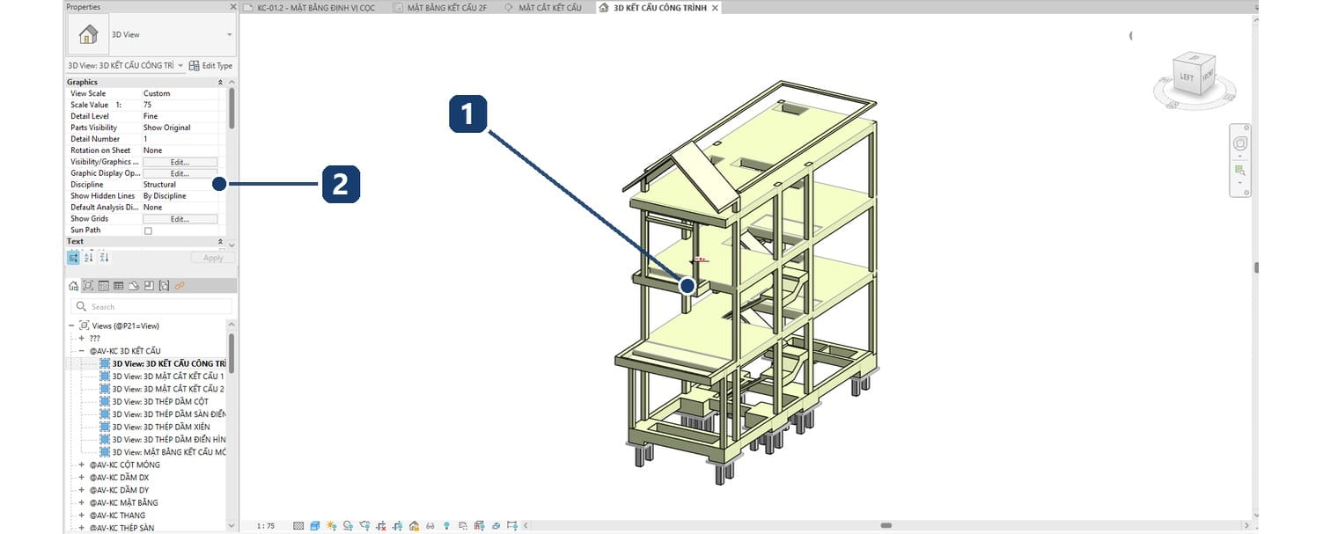This screenshot has height=534, width=1338.
Task: Click Highlight Displacement Sets icon
Action: coord(496,525)
